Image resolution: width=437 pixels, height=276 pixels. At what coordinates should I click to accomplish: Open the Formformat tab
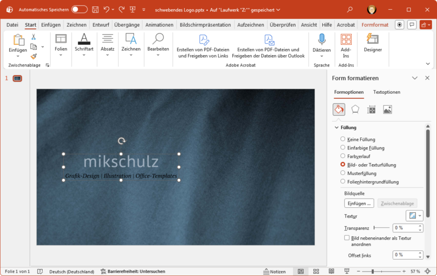tap(375, 25)
